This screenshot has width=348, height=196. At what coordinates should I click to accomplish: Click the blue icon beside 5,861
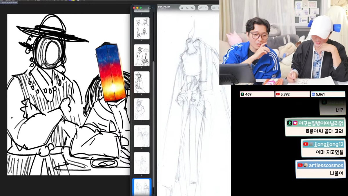click(313, 94)
